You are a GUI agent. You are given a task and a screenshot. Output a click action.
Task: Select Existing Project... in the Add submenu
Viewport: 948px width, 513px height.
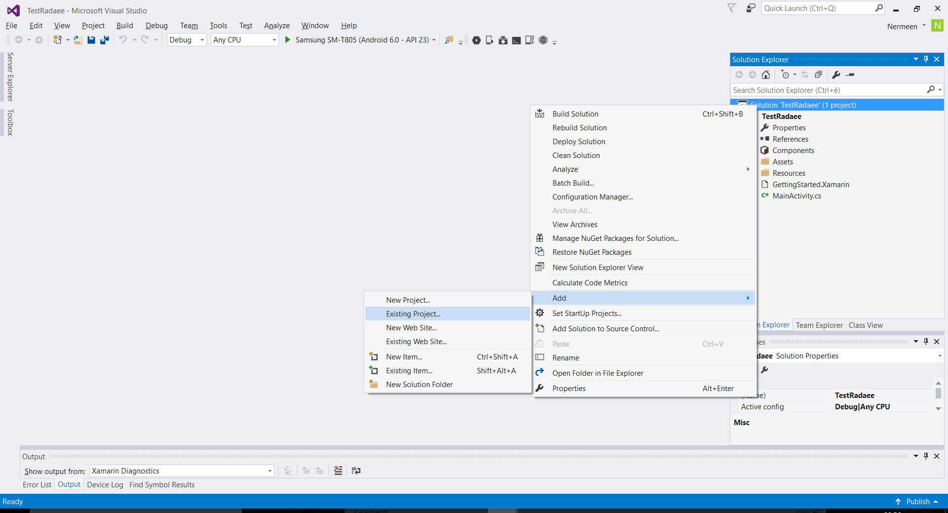click(413, 314)
